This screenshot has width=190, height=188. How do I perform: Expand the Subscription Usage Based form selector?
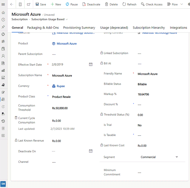(67, 19)
